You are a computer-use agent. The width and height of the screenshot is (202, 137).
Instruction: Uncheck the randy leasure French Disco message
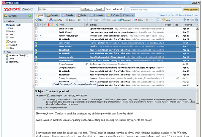[37, 60]
